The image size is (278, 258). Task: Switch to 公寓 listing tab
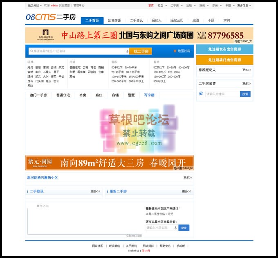pos(83,95)
